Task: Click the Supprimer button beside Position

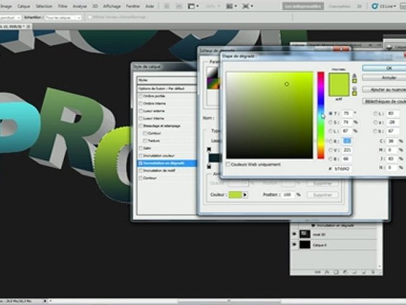Action: [323, 195]
